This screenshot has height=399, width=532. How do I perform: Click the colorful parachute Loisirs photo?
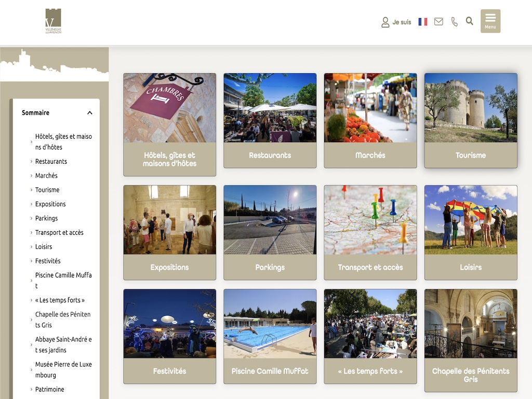[x=471, y=219]
